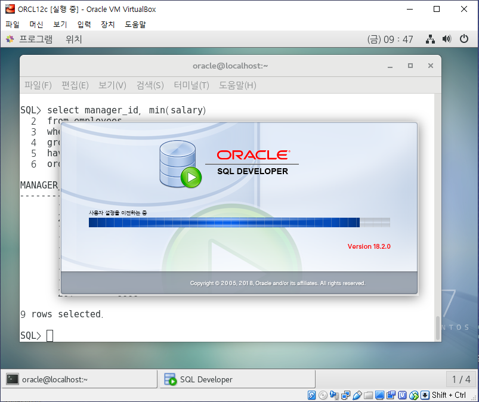Open the power menu icon in top panel

click(463, 39)
